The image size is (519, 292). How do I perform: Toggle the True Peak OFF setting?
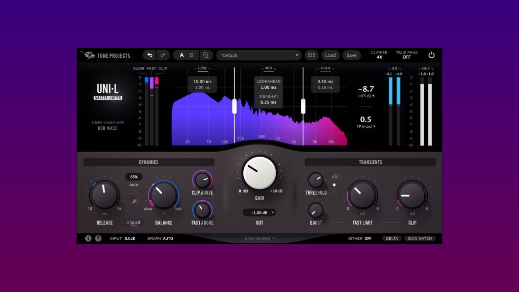point(406,55)
